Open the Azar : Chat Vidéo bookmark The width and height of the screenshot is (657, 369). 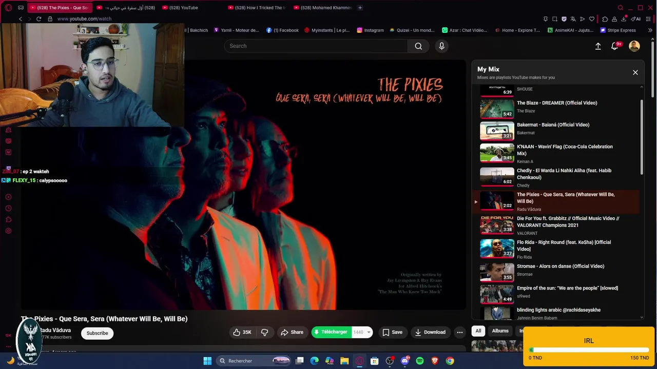[x=465, y=30]
